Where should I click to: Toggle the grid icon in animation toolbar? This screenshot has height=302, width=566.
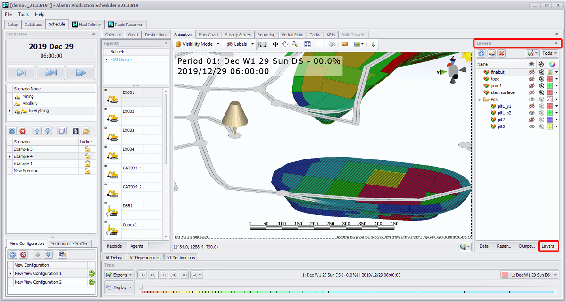(x=320, y=44)
